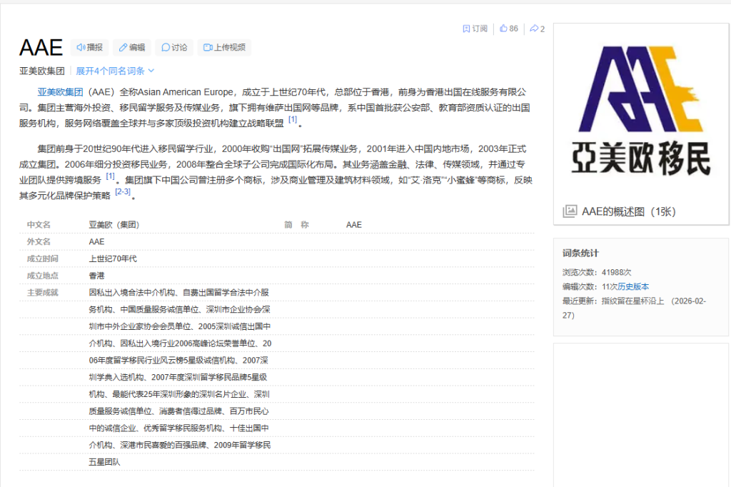Screen dimensions: 731x487
Task: Click the 香港 value
Action: (96, 276)
